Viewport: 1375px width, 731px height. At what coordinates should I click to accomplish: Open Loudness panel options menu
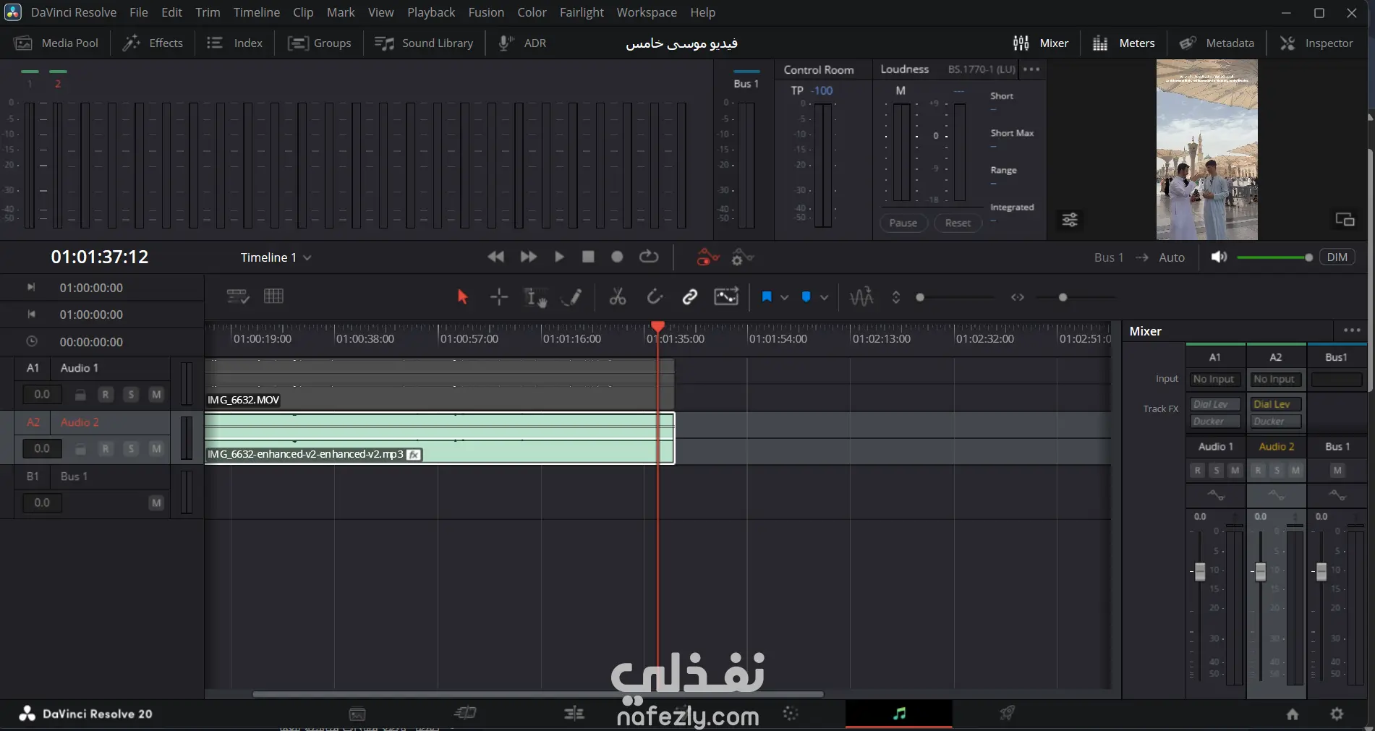click(x=1031, y=69)
